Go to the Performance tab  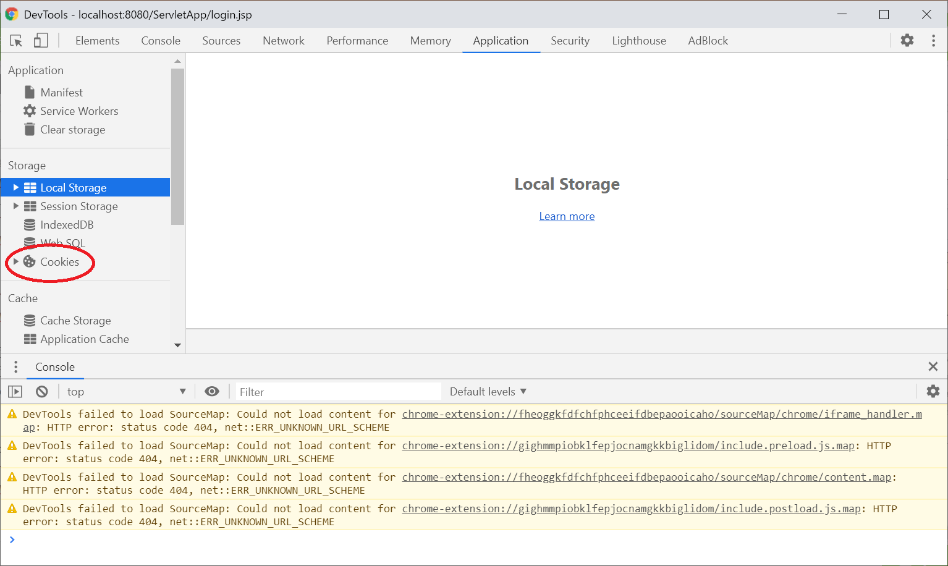coord(357,41)
